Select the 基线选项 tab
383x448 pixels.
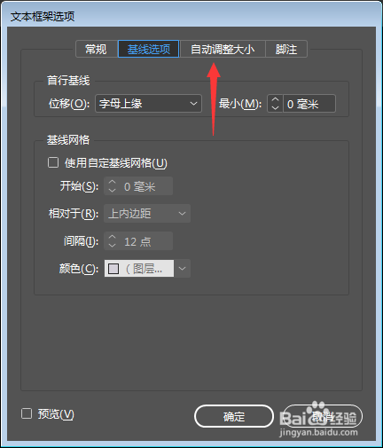point(149,49)
